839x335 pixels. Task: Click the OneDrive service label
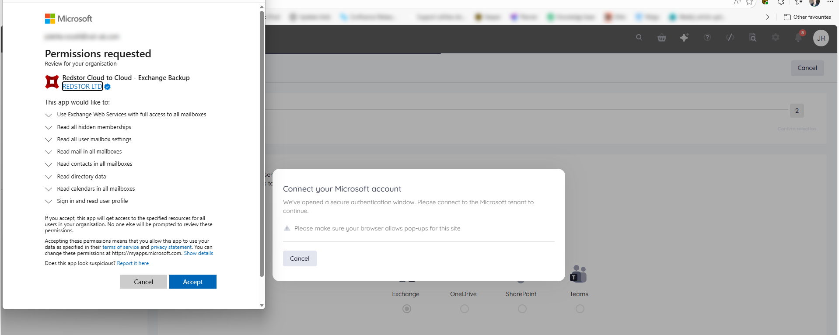pyautogui.click(x=463, y=294)
